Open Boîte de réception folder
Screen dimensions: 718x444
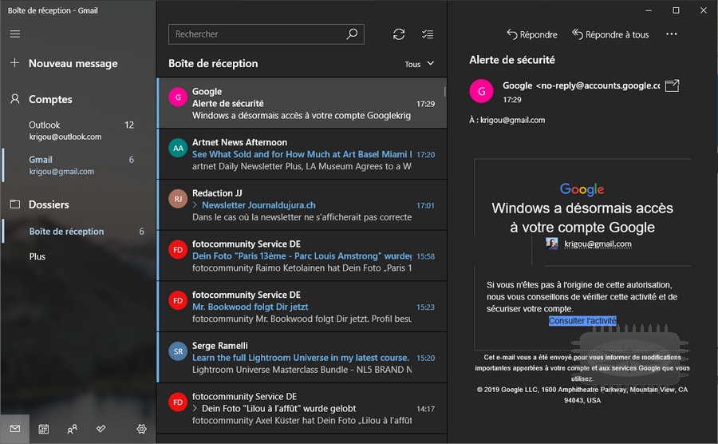78,232
